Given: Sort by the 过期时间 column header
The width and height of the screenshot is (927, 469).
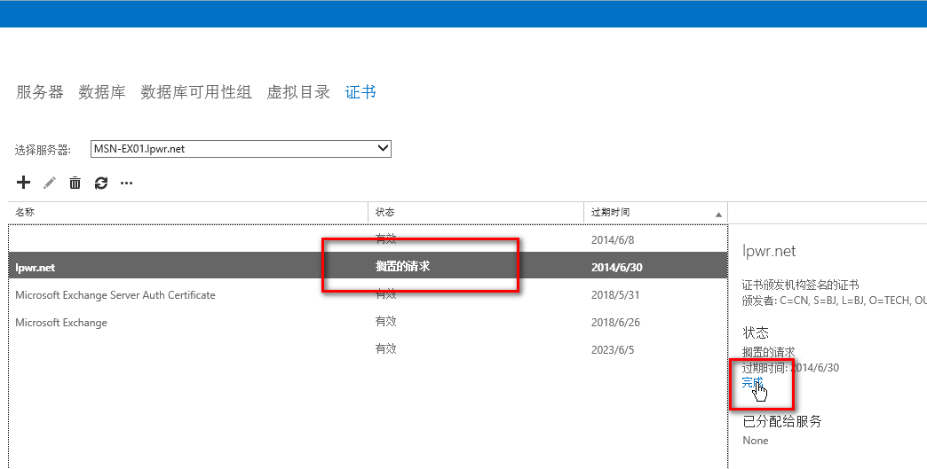Looking at the screenshot, I should pyautogui.click(x=655, y=213).
